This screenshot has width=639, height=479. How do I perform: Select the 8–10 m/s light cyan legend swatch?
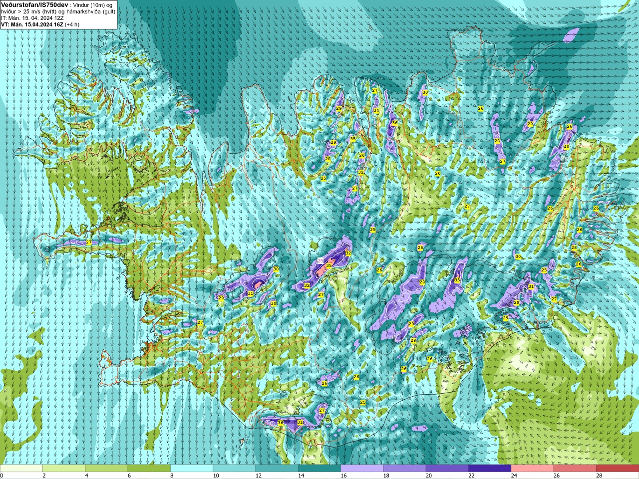[192, 469]
